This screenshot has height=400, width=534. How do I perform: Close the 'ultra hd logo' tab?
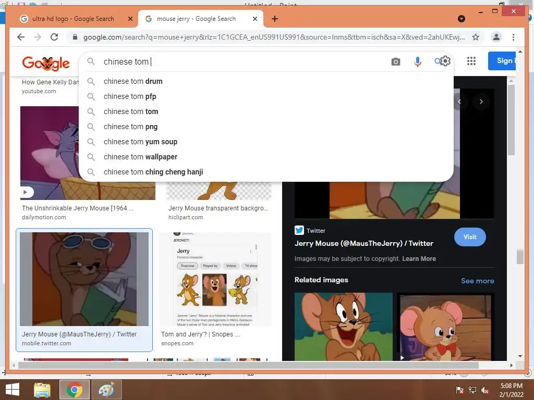click(x=130, y=19)
